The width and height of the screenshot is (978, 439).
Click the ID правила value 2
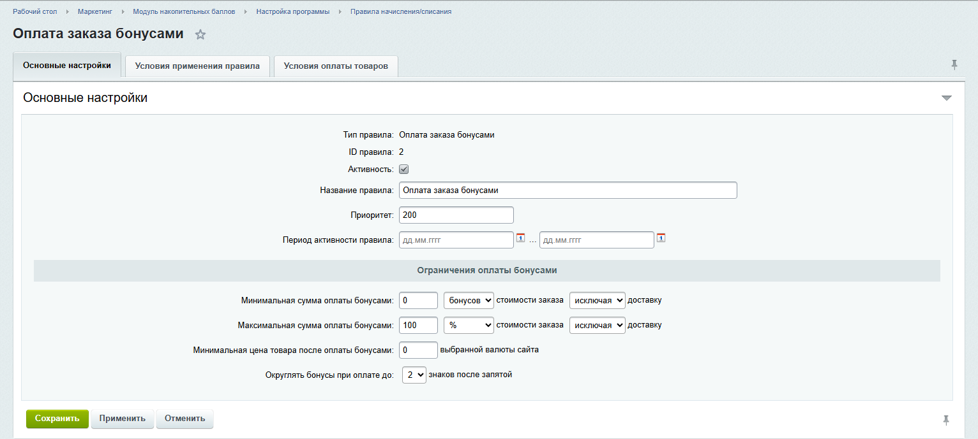[402, 152]
